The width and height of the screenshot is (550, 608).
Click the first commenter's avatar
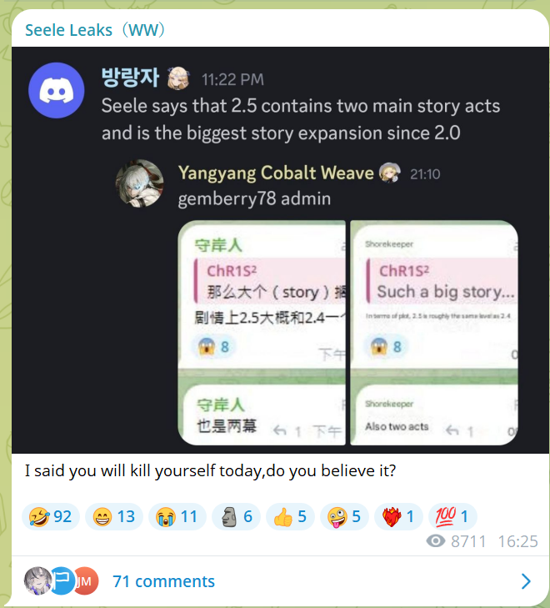pos(38,580)
